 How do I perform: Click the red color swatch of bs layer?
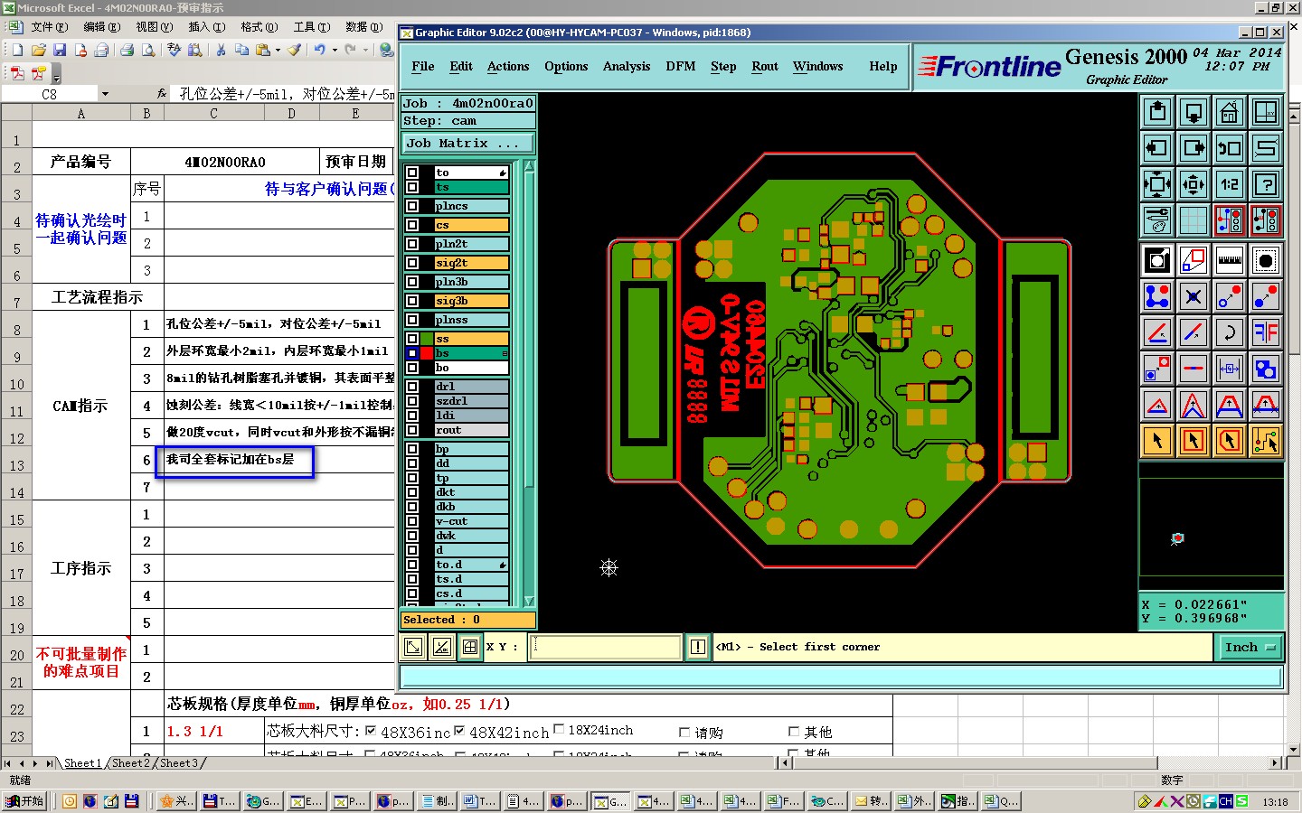click(x=427, y=353)
